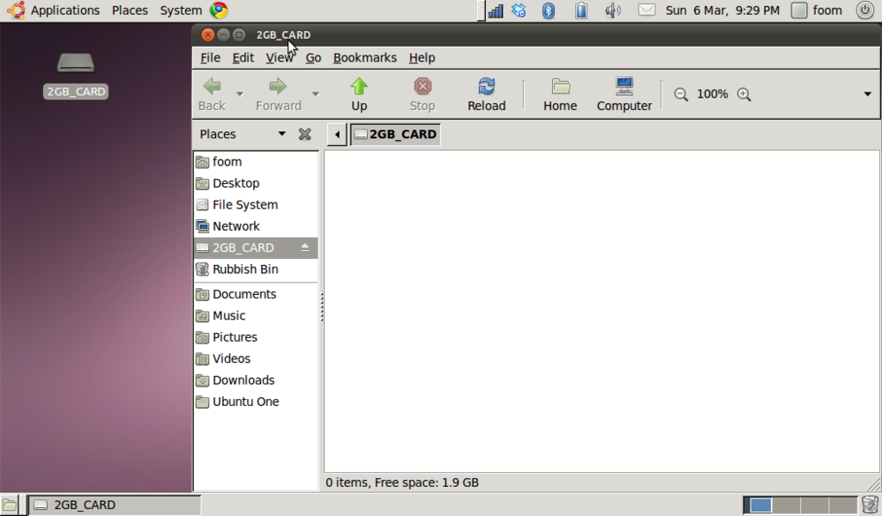Launch the Chrome browser from top panel

(x=219, y=10)
